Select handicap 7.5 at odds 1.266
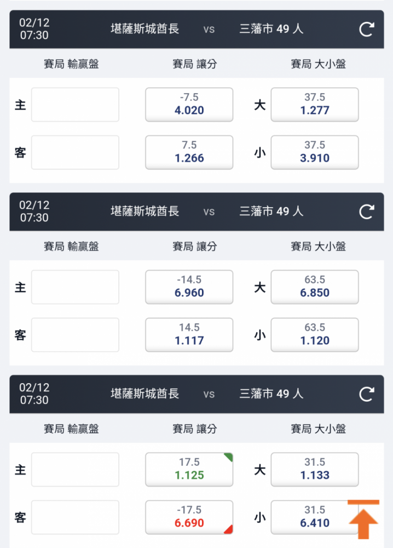The image size is (393, 548). coord(189,152)
